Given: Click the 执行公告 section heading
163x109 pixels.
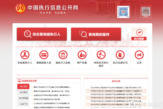Looking at the screenshot, I should 116,81.
